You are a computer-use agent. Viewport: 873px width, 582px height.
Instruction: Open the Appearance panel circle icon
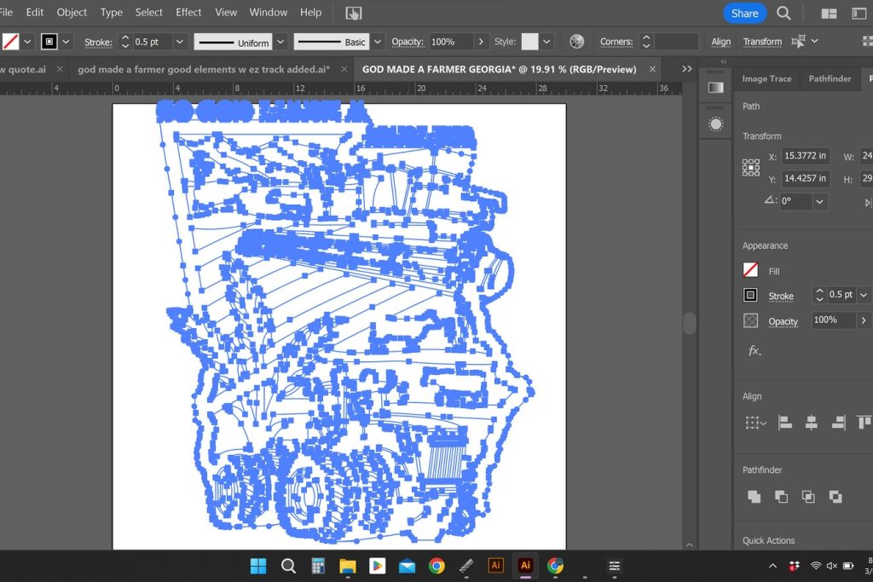point(715,124)
